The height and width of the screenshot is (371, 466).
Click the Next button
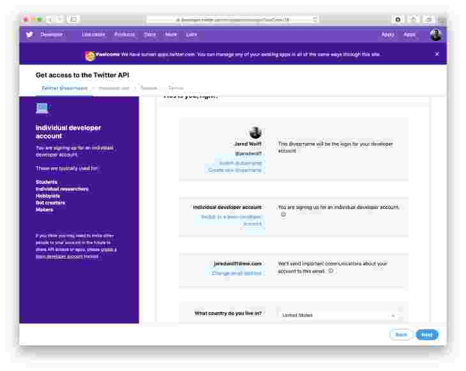click(427, 335)
